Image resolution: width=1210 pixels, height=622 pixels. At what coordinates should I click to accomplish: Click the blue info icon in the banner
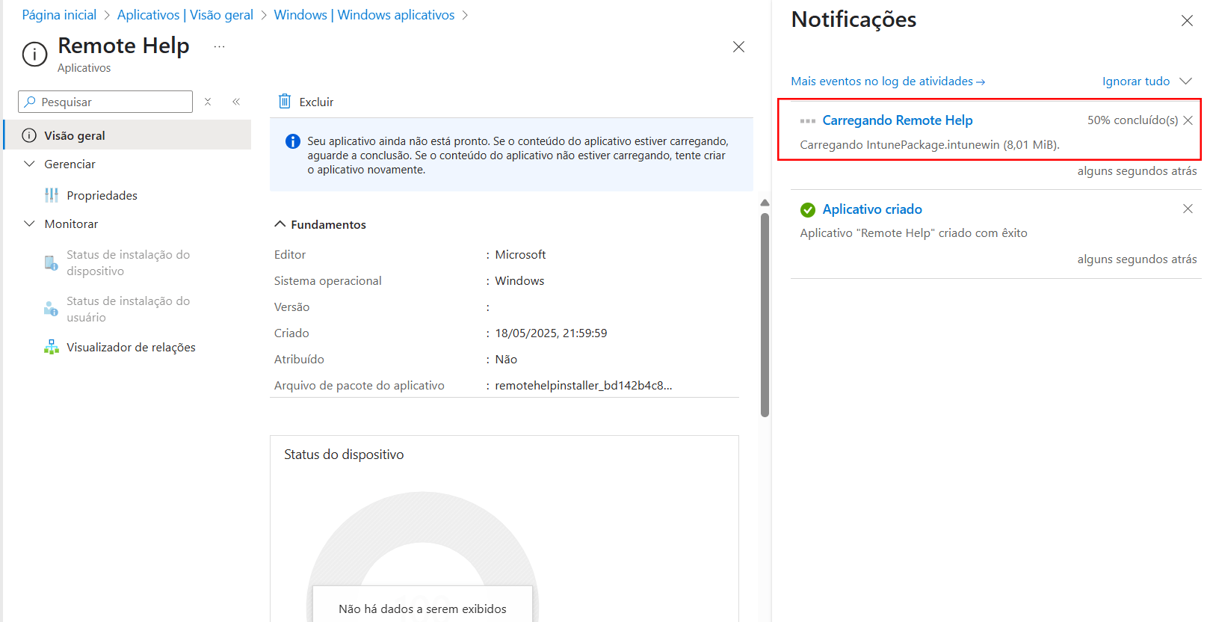[293, 141]
